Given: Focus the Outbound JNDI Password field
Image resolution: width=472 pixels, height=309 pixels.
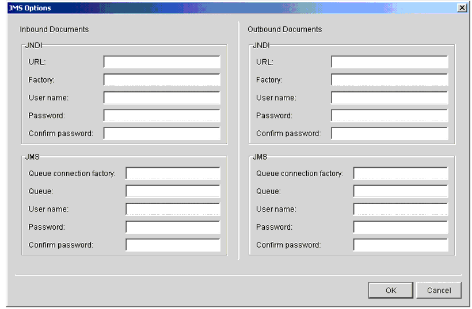Looking at the screenshot, I should coord(390,115).
